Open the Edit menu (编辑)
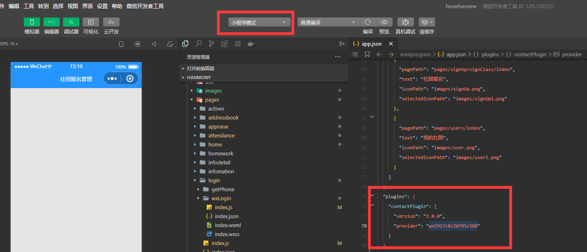The image size is (587, 252). (14, 6)
